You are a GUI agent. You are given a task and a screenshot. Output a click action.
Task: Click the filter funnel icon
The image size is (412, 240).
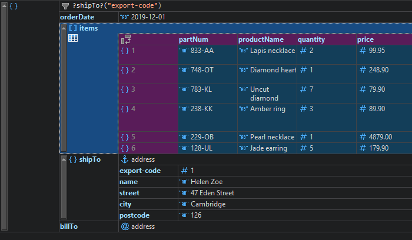pyautogui.click(x=65, y=5)
